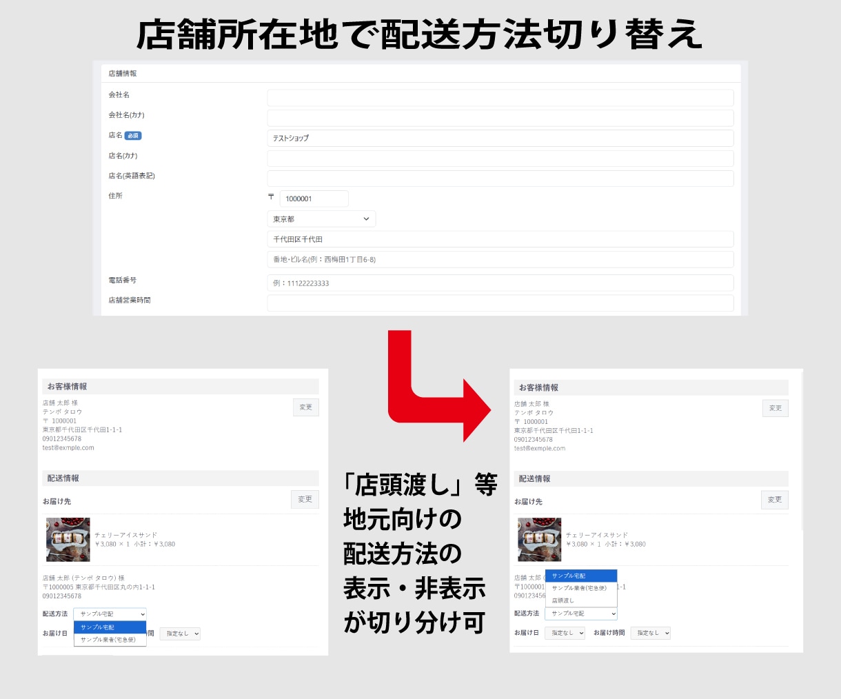Open the お届け時間 指定なし dropdown in right panel
Image resolution: width=841 pixels, height=699 pixels.
click(651, 633)
